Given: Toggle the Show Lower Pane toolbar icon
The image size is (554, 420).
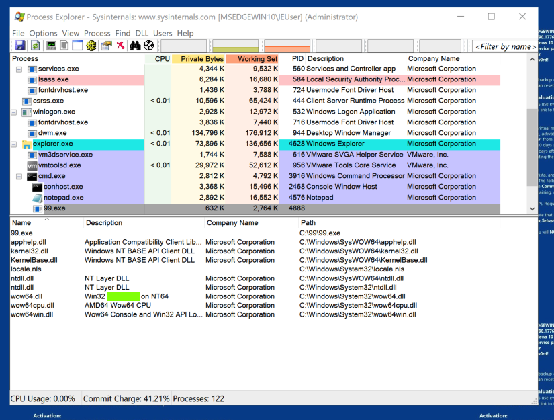Looking at the screenshot, I should tap(77, 46).
